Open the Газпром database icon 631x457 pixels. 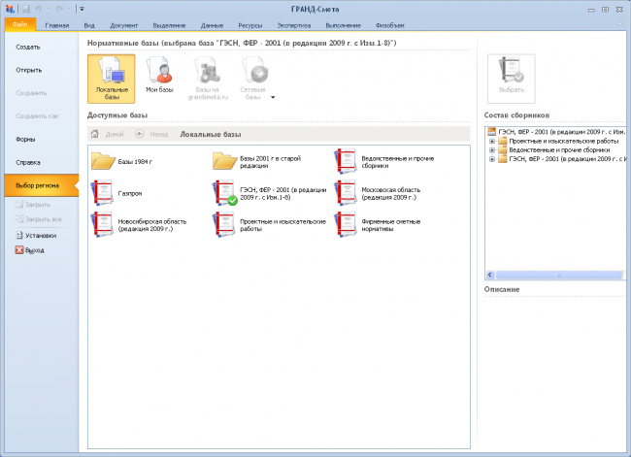tap(103, 193)
